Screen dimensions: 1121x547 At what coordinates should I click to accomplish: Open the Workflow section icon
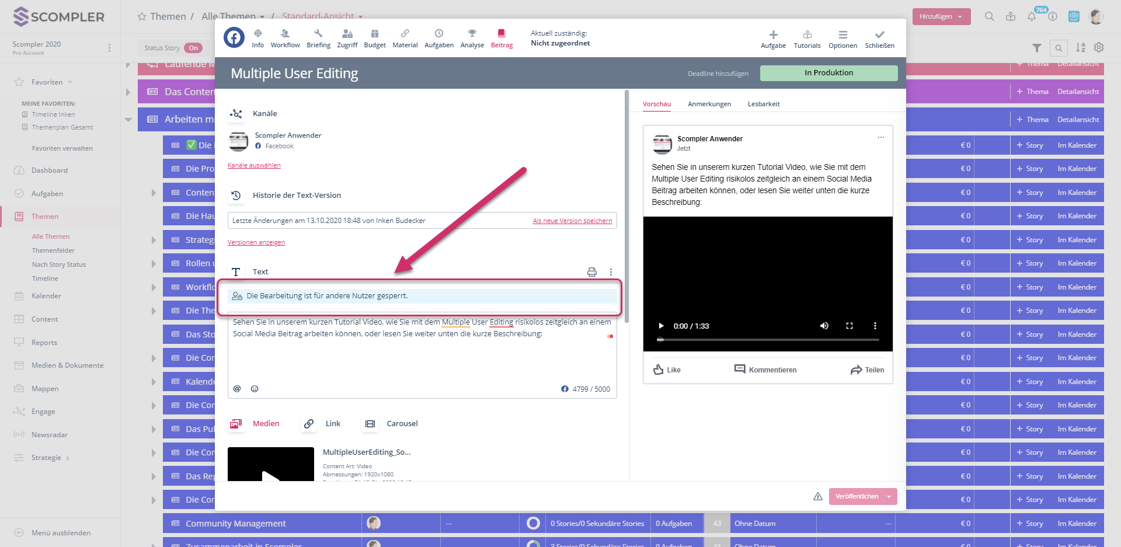285,34
